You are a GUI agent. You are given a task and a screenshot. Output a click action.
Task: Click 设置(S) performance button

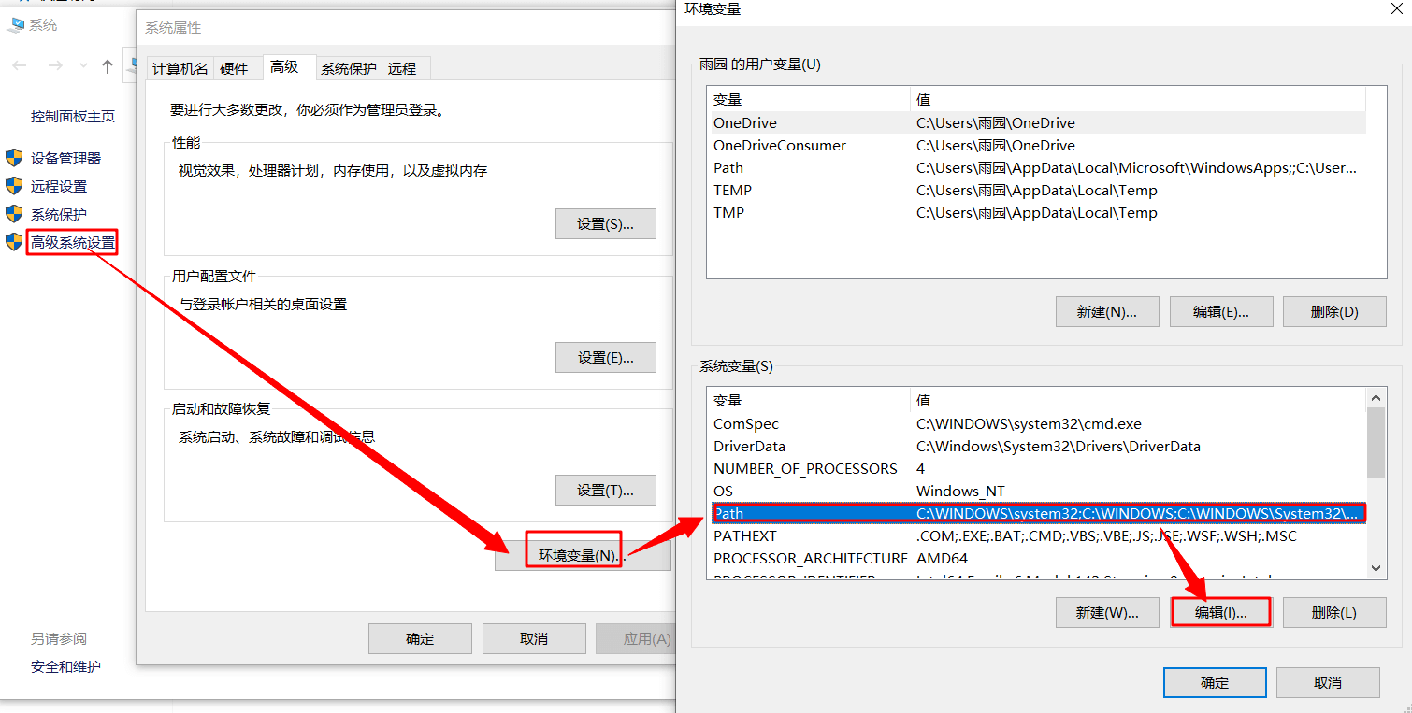click(x=605, y=224)
